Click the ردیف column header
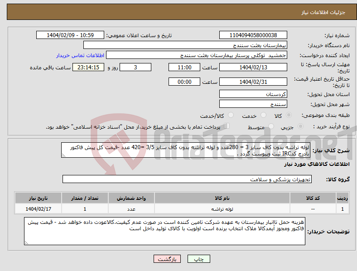This screenshot has height=271, width=357. 343,198
